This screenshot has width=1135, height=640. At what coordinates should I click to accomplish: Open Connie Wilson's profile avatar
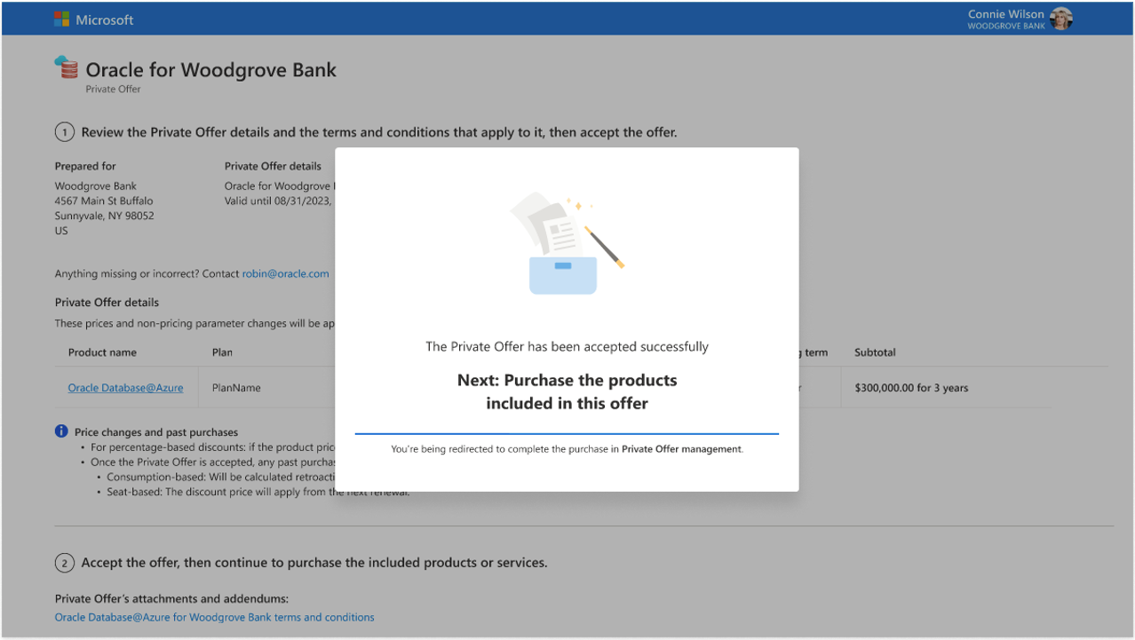pos(1060,19)
